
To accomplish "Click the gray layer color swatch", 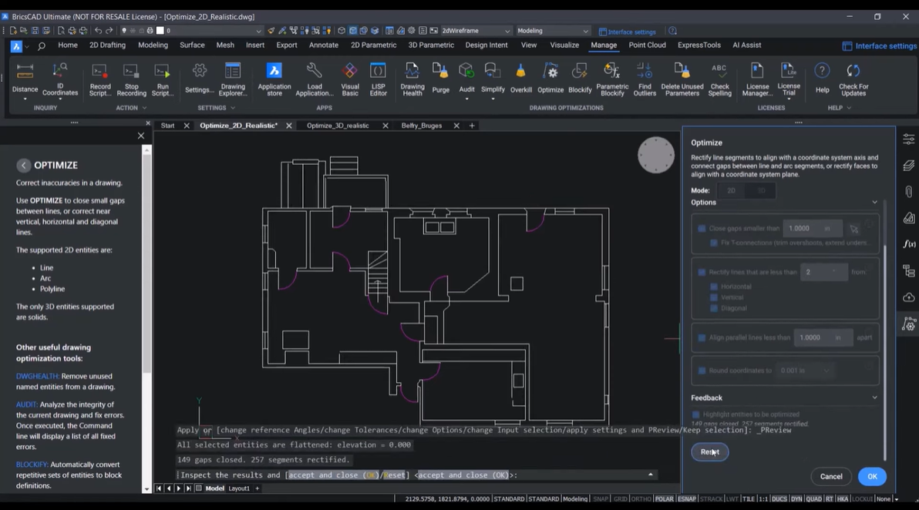I will tap(160, 31).
